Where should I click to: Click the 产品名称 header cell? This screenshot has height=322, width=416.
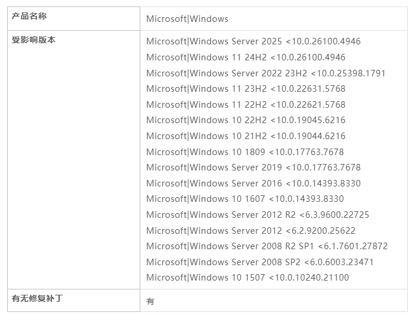30,16
